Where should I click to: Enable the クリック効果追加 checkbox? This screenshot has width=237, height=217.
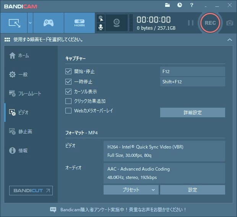pyautogui.click(x=68, y=101)
